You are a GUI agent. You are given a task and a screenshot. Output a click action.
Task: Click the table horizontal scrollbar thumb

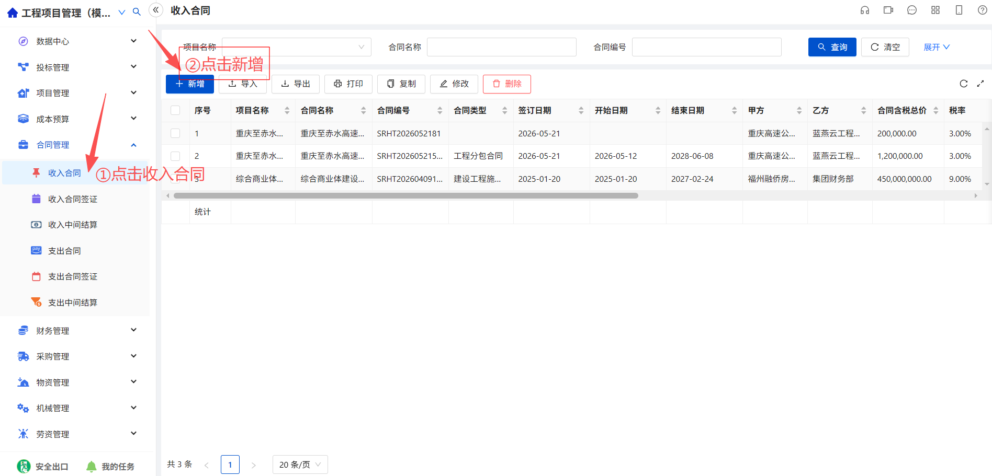406,195
